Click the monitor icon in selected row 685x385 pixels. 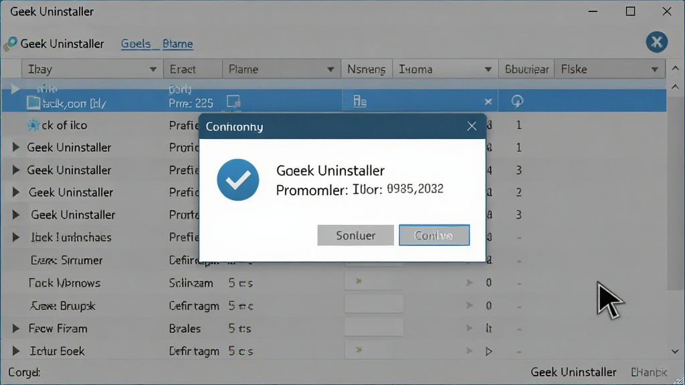point(233,102)
